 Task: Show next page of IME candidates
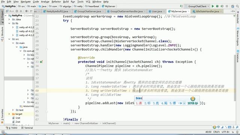coord(181,103)
